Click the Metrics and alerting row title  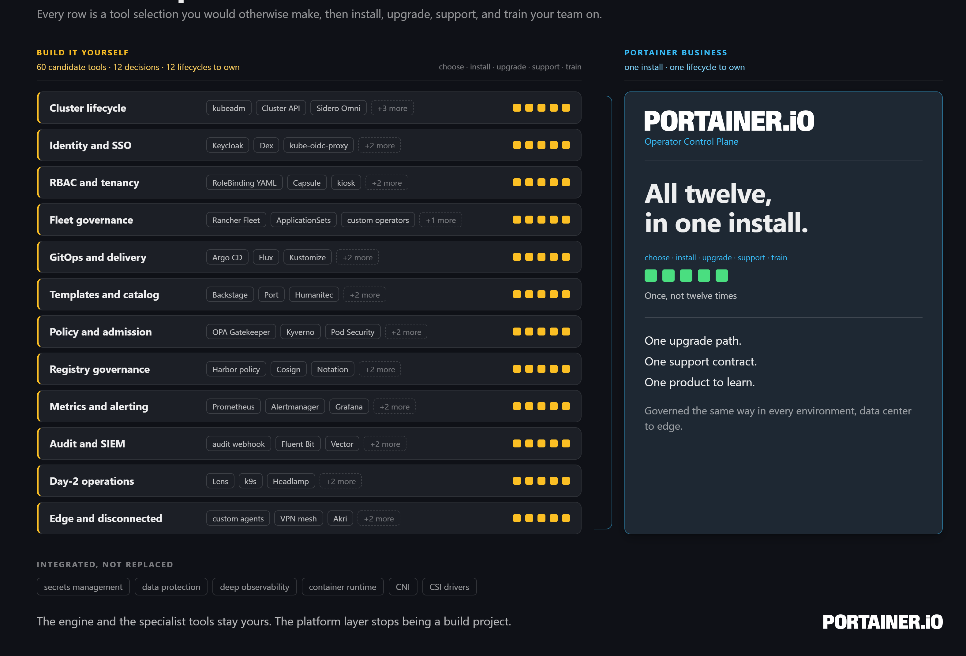click(x=99, y=406)
